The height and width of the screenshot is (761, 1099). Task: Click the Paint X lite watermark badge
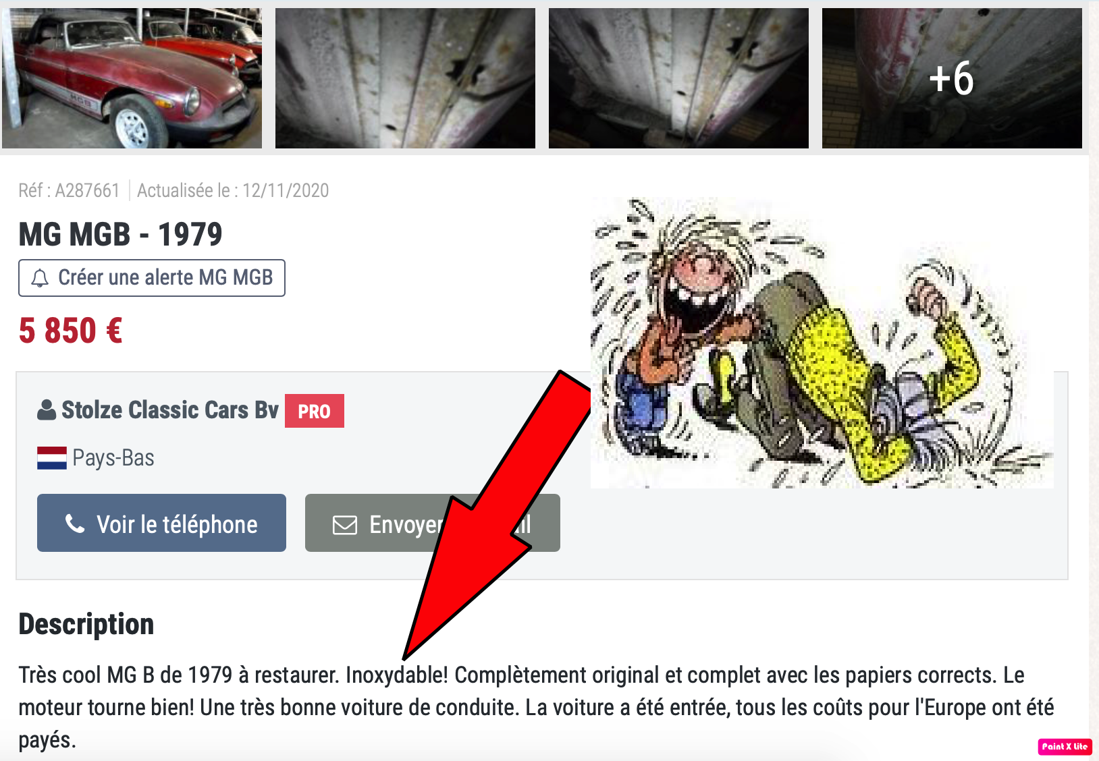1065,746
